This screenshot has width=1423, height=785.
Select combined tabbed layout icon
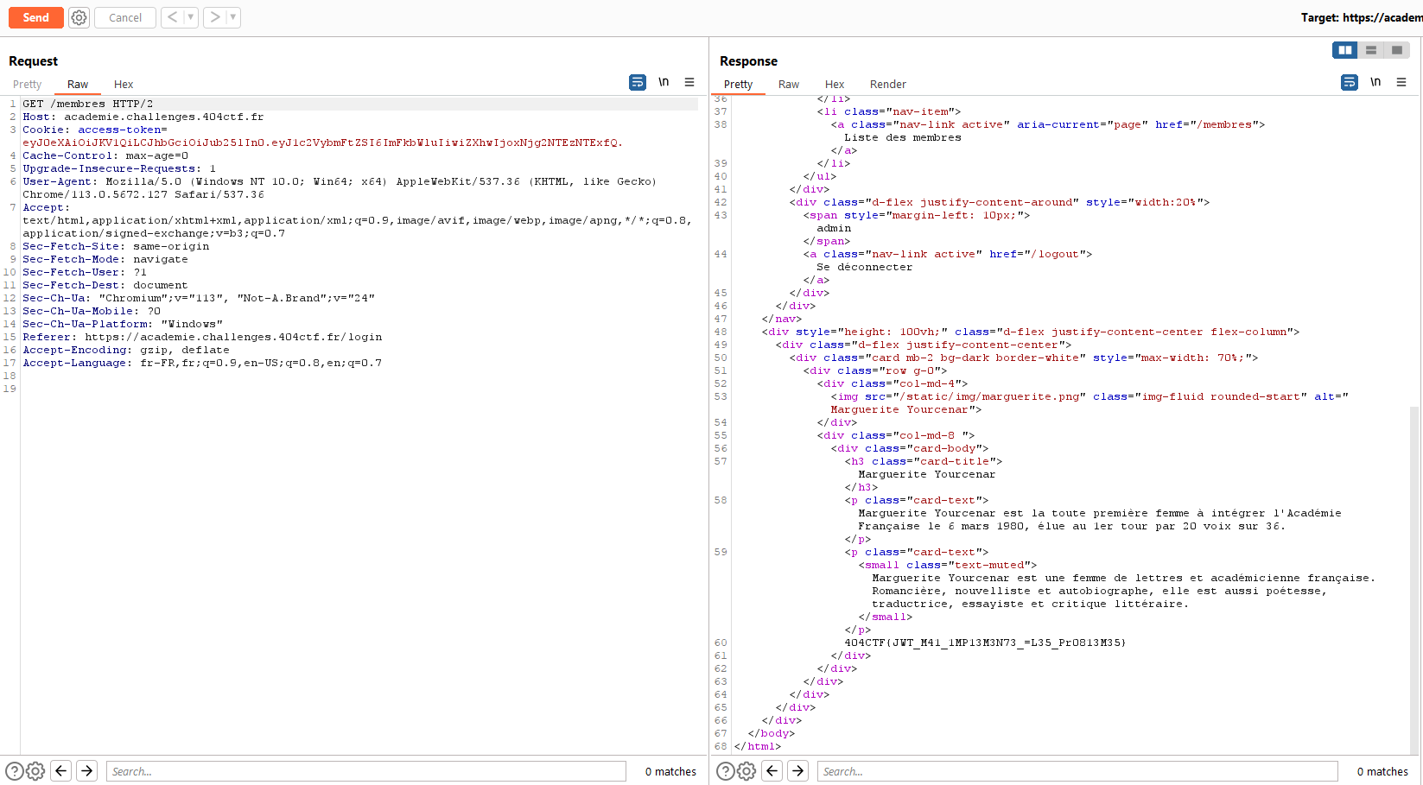click(1397, 50)
